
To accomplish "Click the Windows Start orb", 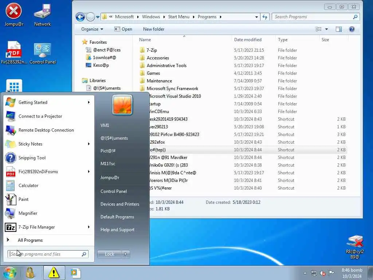I will pos(9,273).
